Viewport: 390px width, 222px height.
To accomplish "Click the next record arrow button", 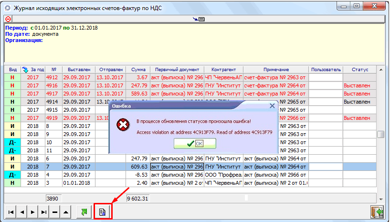I will [33, 211].
